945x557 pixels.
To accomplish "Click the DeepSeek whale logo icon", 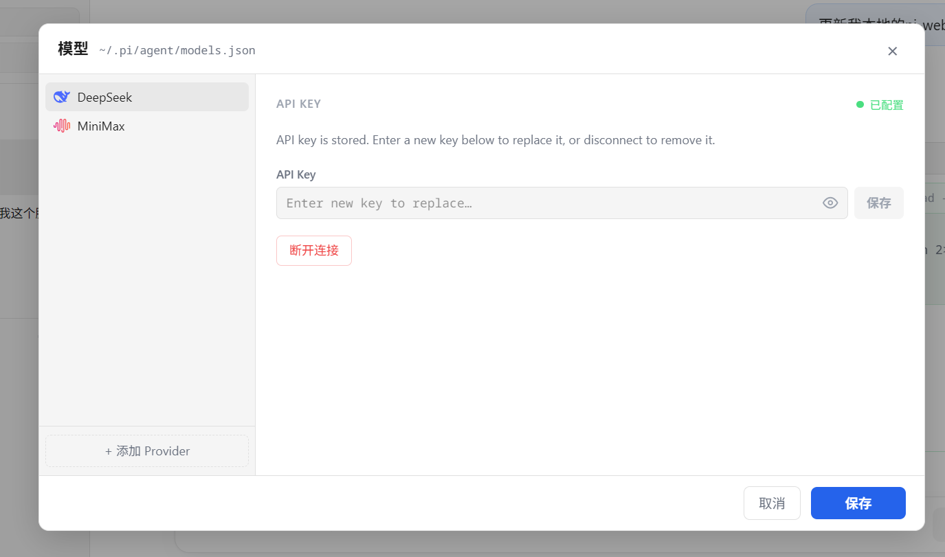I will [62, 97].
